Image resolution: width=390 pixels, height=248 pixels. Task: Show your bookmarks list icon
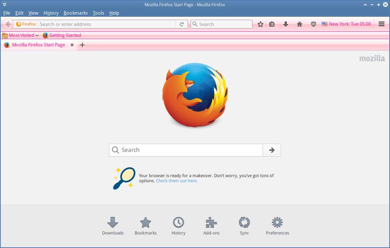pos(272,24)
